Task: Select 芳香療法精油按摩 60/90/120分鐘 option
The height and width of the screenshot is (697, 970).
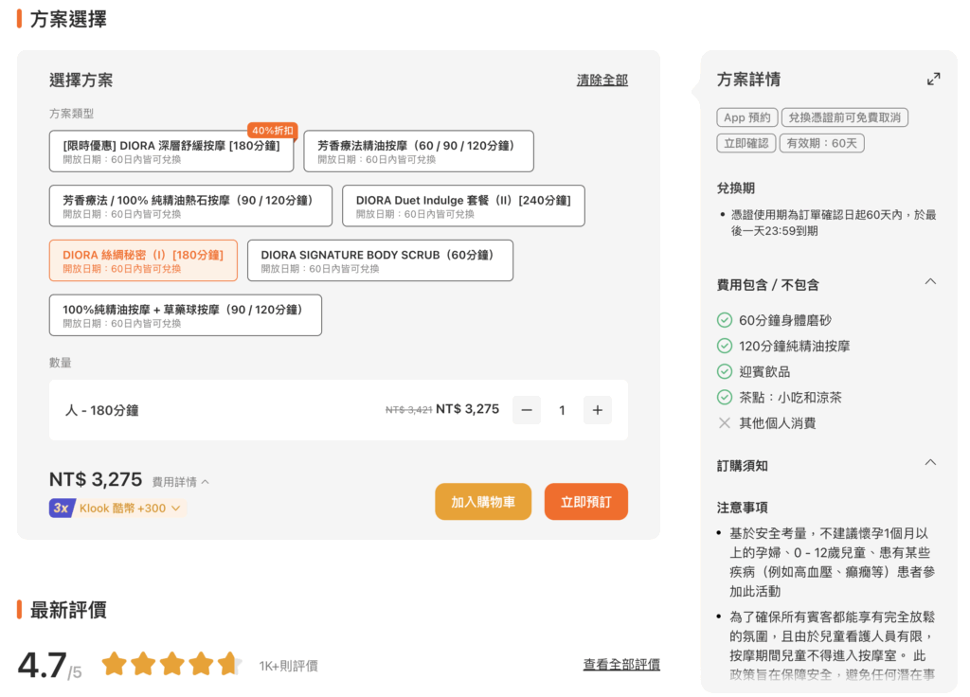Action: coord(419,151)
